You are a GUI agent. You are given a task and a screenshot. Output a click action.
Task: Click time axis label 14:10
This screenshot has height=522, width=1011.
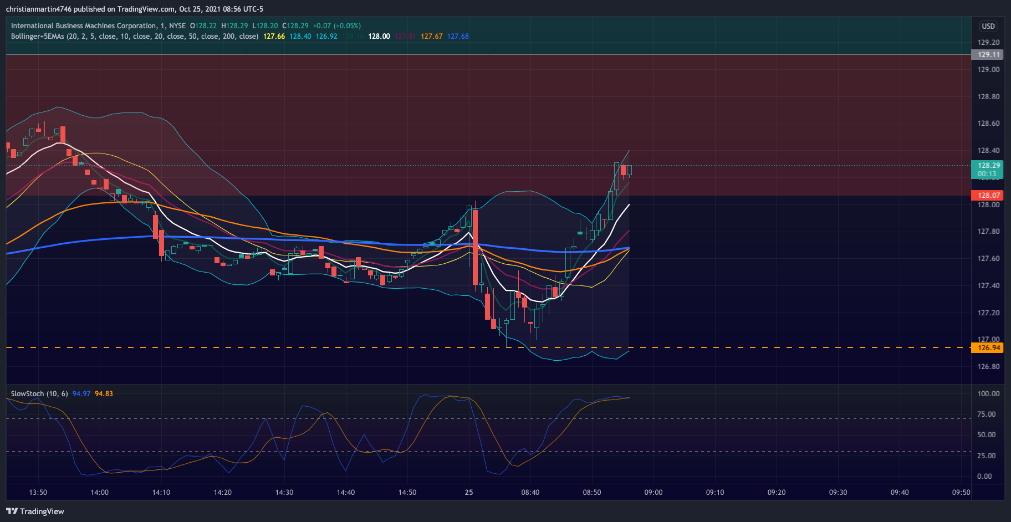coord(161,492)
